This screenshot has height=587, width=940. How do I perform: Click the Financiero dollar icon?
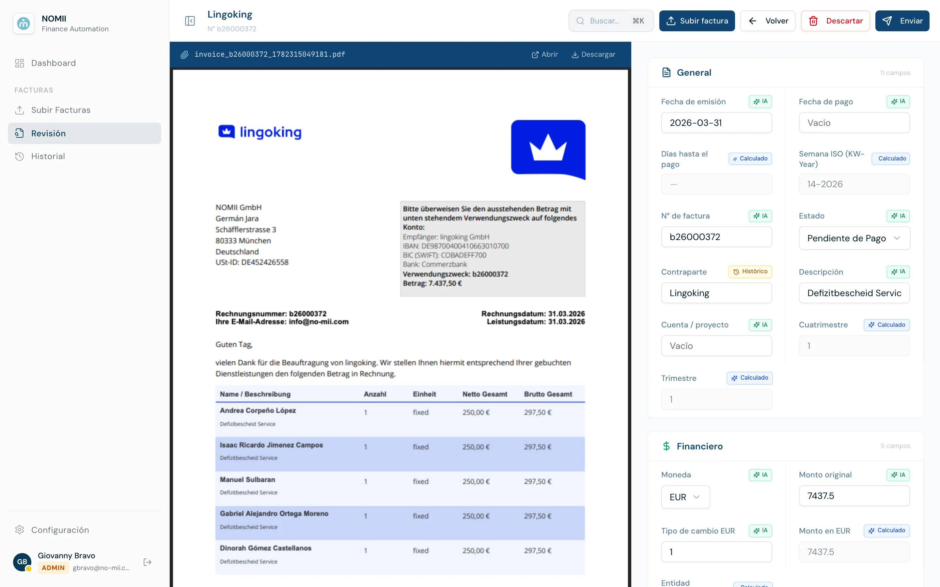point(666,446)
